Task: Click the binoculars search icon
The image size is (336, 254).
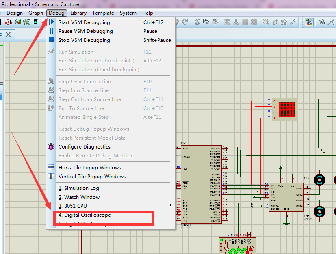Action: pyautogui.click(x=321, y=22)
